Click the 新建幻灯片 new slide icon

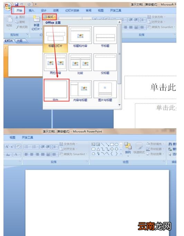[36, 19]
